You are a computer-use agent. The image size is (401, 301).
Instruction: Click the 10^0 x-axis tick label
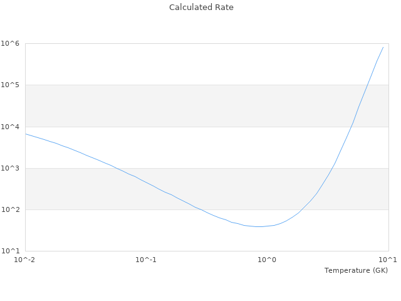267,260
